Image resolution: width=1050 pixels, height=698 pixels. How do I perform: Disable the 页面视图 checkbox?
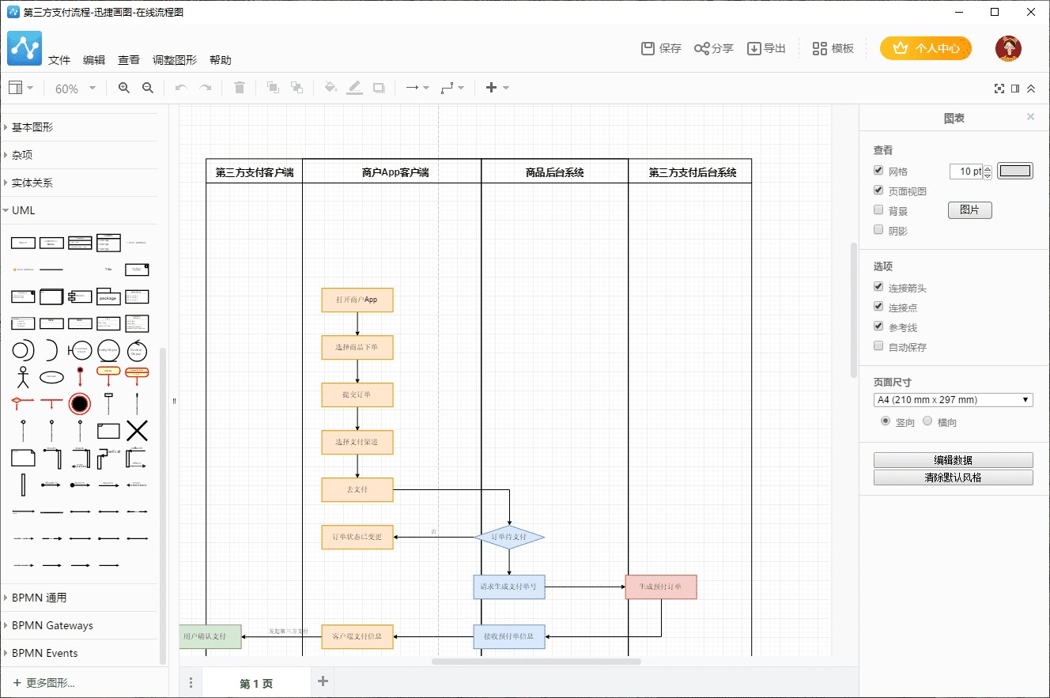878,191
